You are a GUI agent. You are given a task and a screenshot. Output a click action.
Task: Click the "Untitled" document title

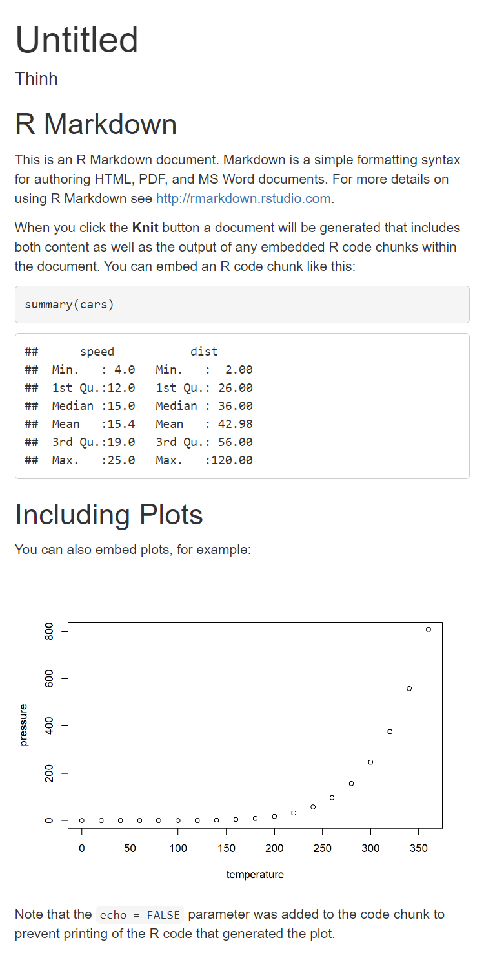77,39
